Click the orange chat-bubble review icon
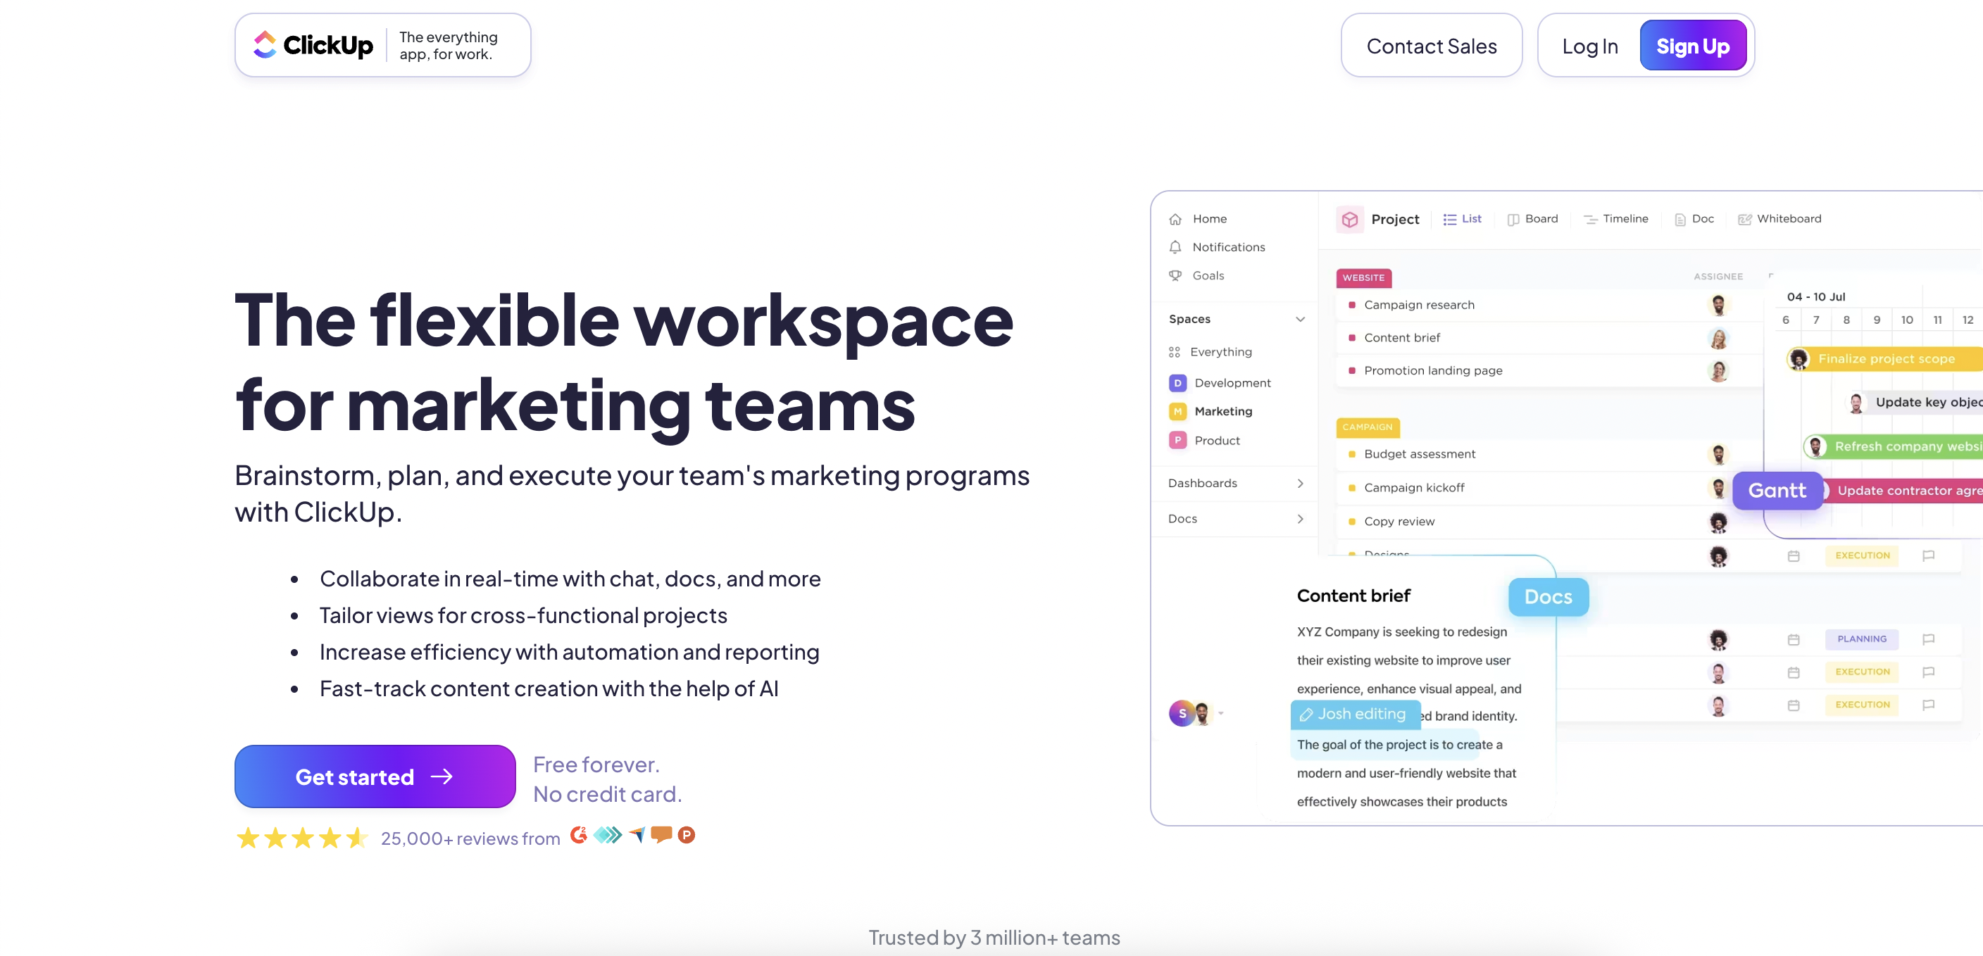 (x=661, y=835)
